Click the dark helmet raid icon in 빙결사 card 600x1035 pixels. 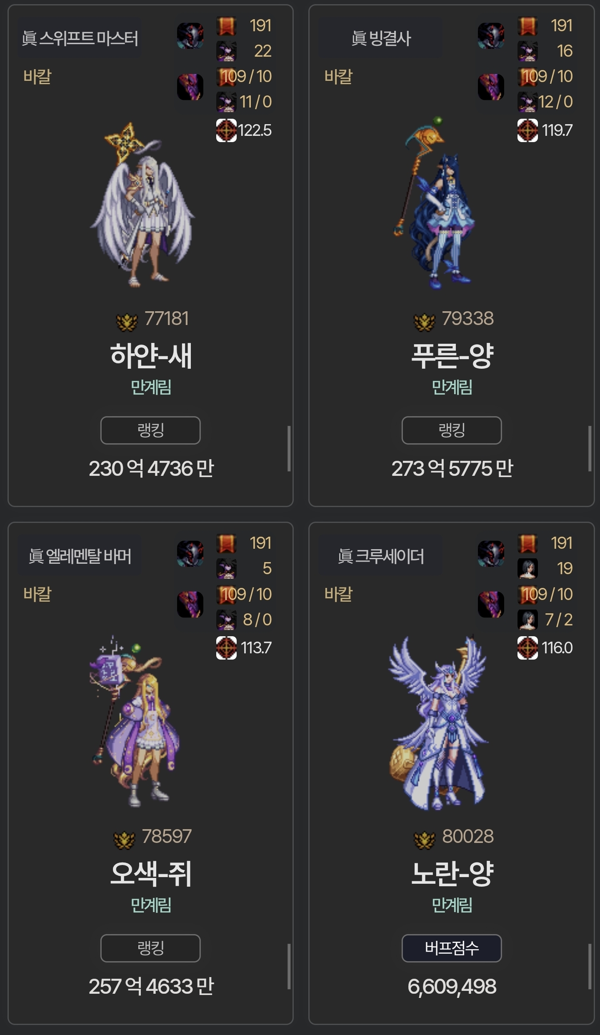pyautogui.click(x=491, y=36)
